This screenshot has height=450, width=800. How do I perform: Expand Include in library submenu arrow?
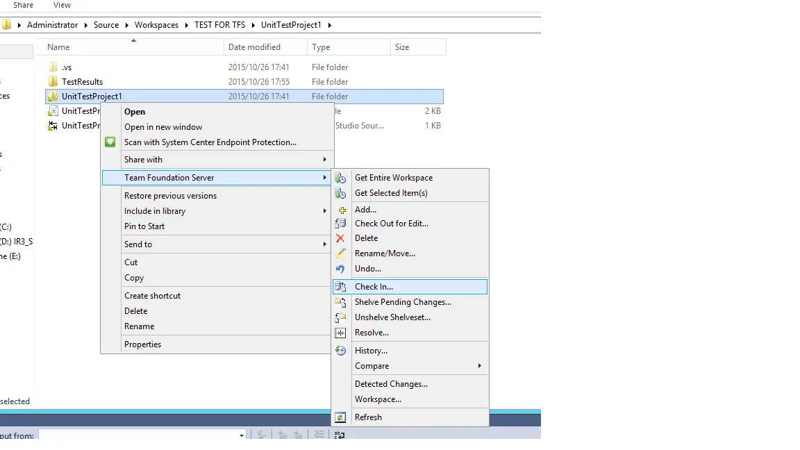324,211
